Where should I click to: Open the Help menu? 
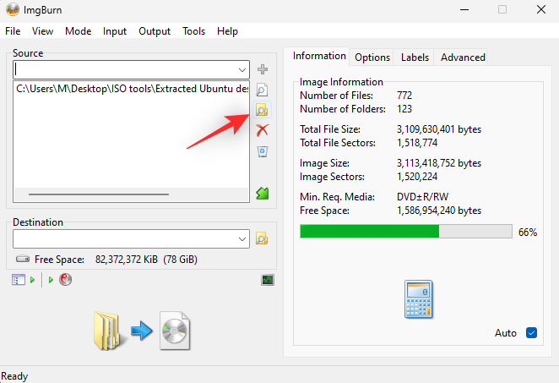coord(227,31)
